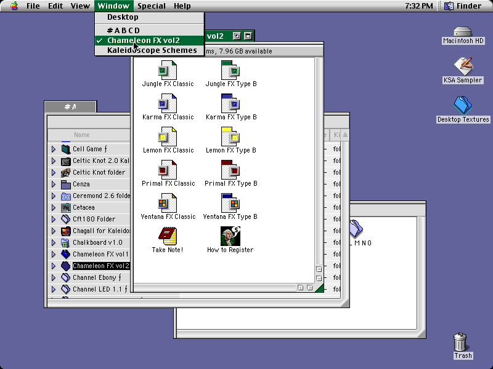493x369 pixels.
Task: Select the Primal FX Classic icon
Action: [167, 170]
